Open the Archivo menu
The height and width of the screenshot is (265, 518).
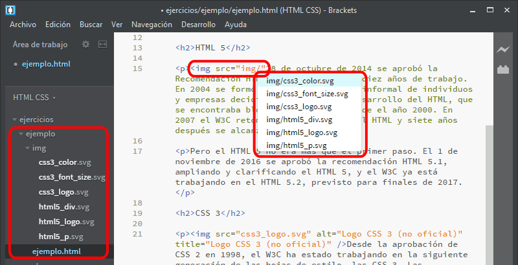click(23, 25)
